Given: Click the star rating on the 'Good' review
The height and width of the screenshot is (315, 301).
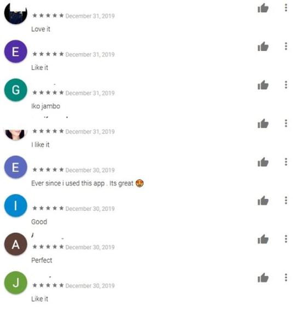Looking at the screenshot, I should point(48,208).
